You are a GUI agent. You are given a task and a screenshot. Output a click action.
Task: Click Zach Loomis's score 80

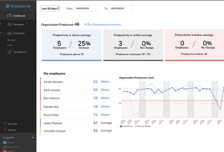(95, 90)
